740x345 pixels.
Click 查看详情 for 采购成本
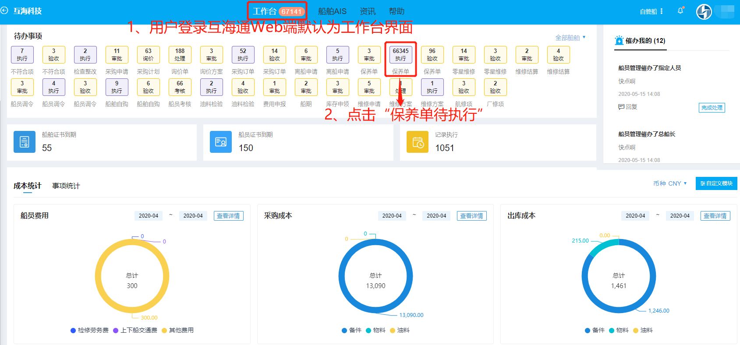(472, 216)
